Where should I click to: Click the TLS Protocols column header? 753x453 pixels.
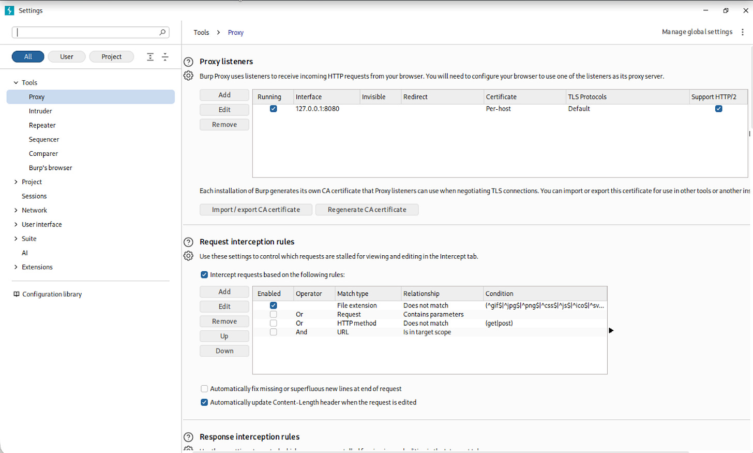coord(627,97)
